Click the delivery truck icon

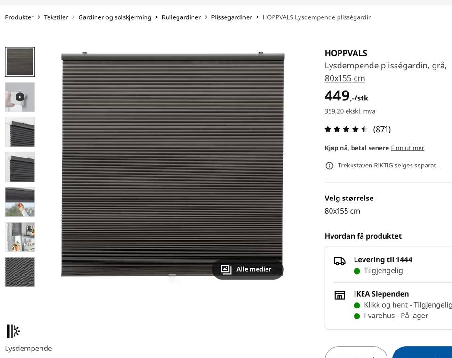[339, 261]
